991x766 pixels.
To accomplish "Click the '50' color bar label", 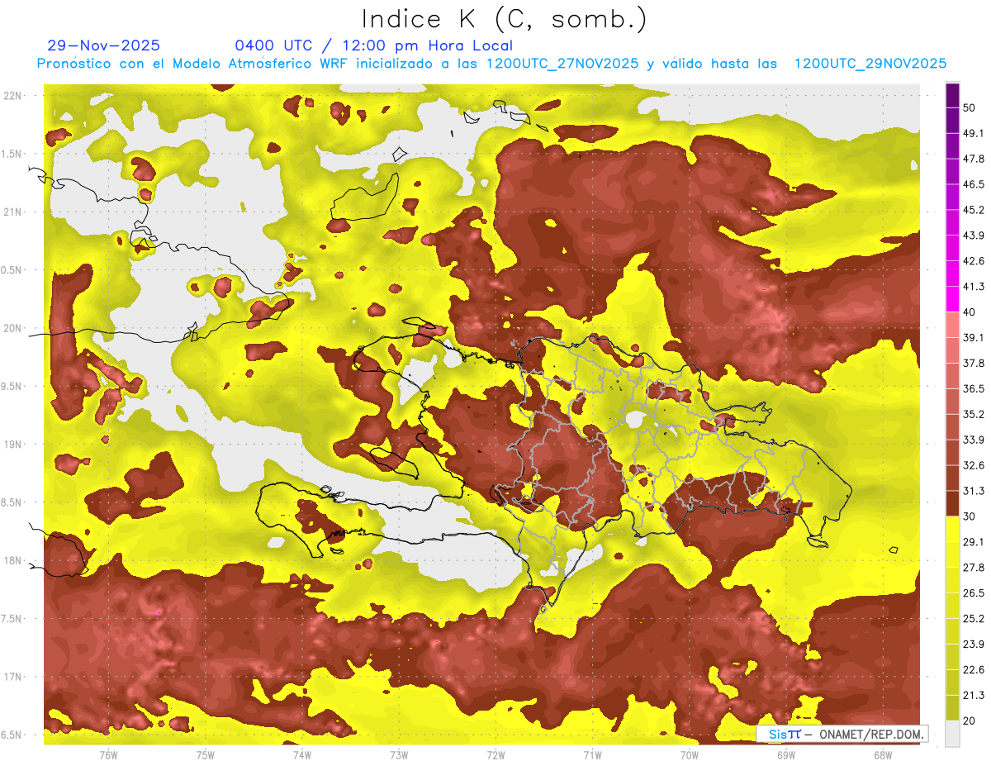I will 970,107.
